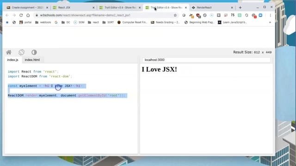Click the import React code line
This screenshot has width=296, height=166.
tap(33, 71)
